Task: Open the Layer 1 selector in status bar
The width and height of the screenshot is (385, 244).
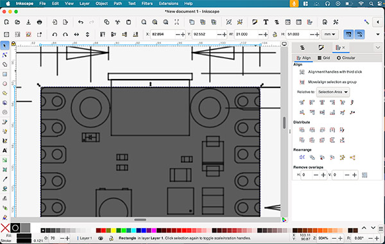Action: pyautogui.click(x=84, y=238)
